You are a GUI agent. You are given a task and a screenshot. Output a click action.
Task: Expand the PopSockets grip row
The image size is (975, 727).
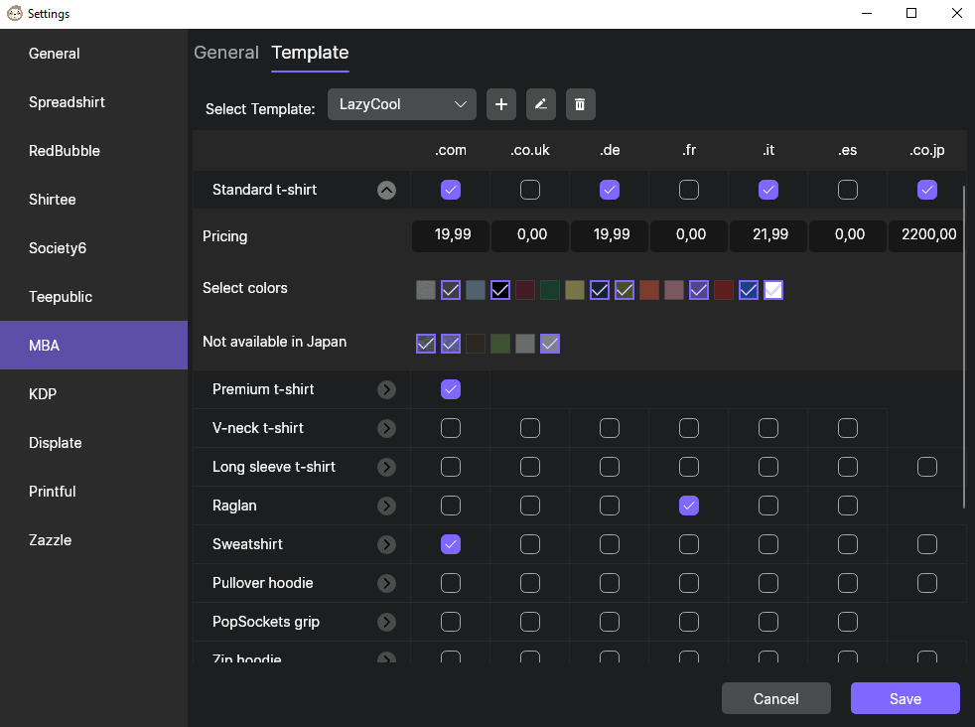[387, 622]
